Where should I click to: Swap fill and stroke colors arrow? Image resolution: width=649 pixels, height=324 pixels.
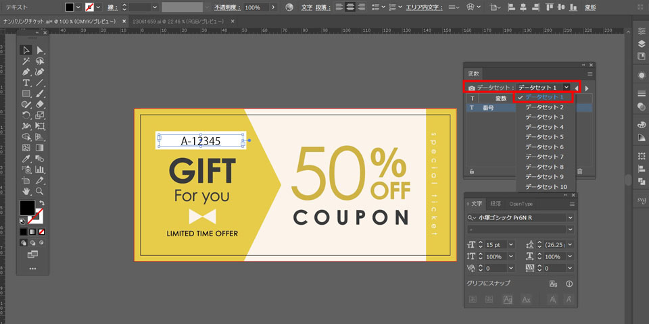(x=41, y=203)
